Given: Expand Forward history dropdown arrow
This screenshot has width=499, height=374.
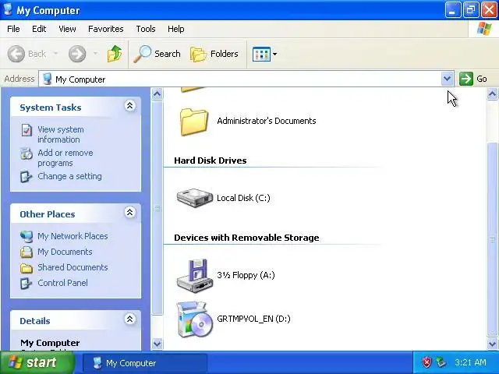Looking at the screenshot, I should pyautogui.click(x=95, y=54).
